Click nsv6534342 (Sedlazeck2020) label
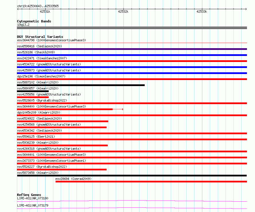Image resolution: width=255 pixels, height=212 pixels. (x=40, y=131)
